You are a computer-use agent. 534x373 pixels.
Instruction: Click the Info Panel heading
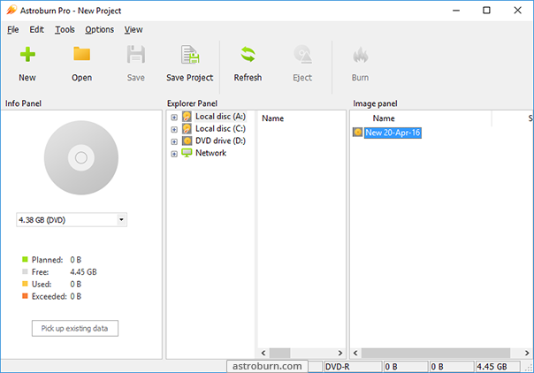23,103
